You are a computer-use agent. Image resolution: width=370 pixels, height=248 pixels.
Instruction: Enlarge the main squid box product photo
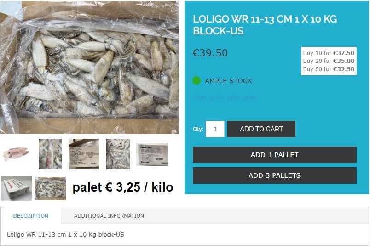89,68
